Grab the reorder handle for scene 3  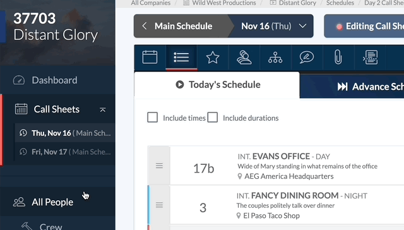pyautogui.click(x=159, y=205)
